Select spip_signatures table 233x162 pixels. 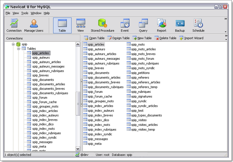click(142, 97)
